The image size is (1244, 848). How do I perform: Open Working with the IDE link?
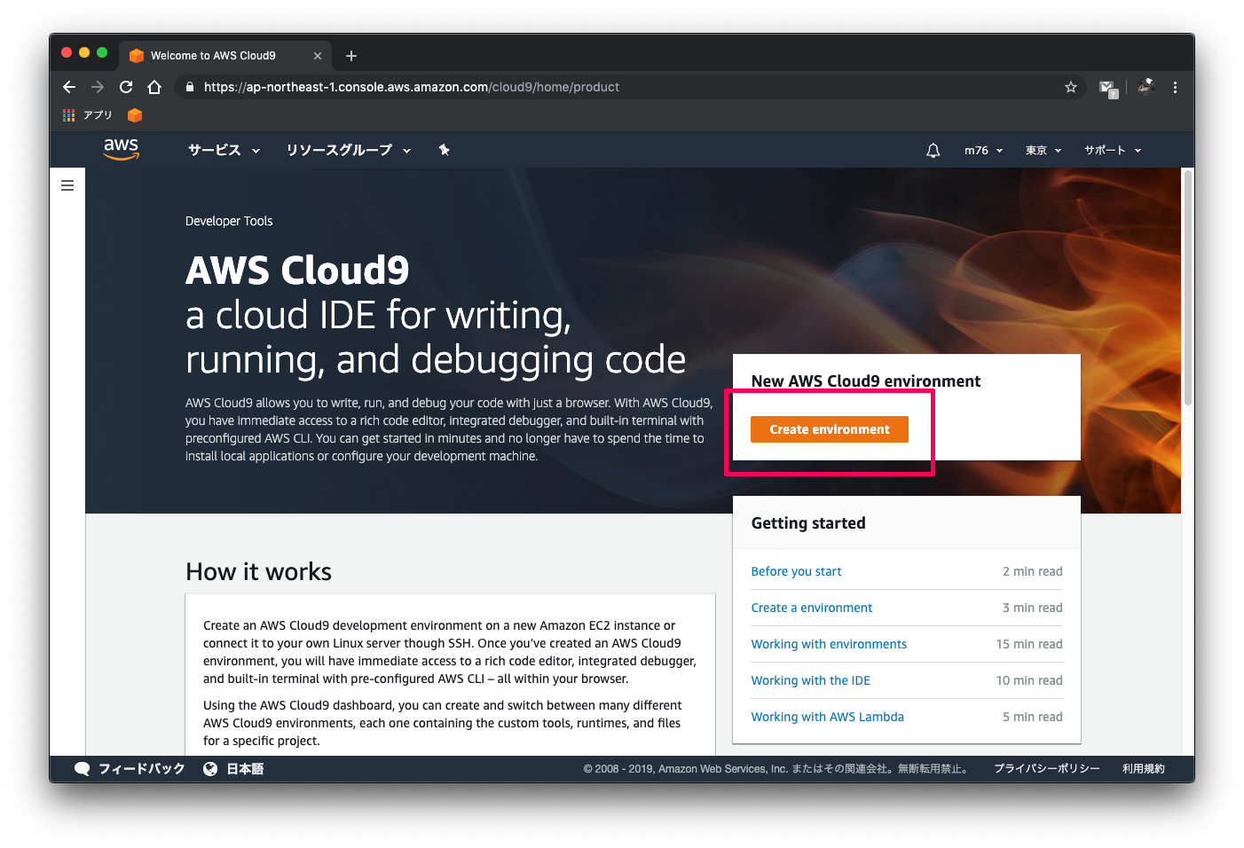click(811, 680)
